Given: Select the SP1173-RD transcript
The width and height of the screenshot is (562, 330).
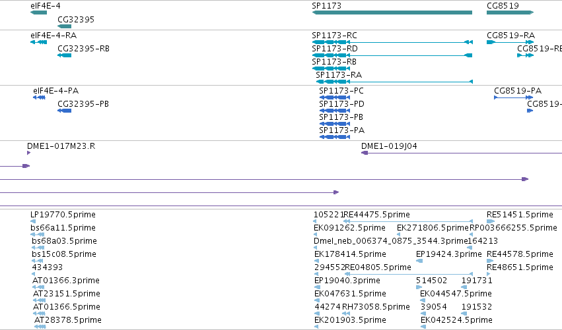Looking at the screenshot, I should point(392,55).
